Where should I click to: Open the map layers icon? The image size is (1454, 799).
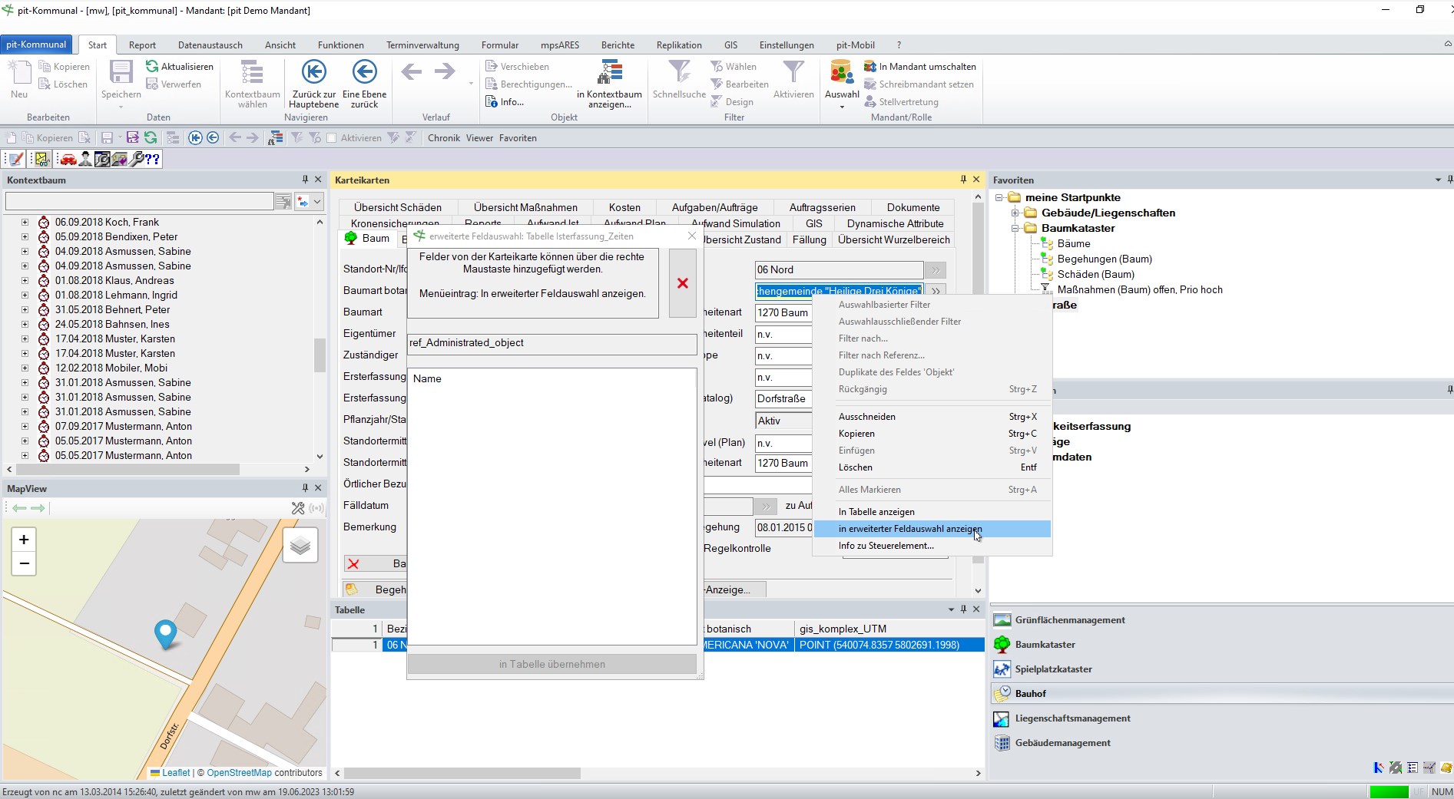click(300, 546)
